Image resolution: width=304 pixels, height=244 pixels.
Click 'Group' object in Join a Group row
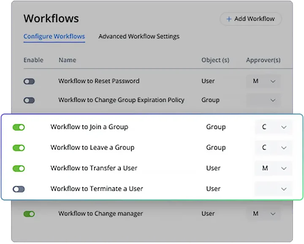pyautogui.click(x=216, y=127)
